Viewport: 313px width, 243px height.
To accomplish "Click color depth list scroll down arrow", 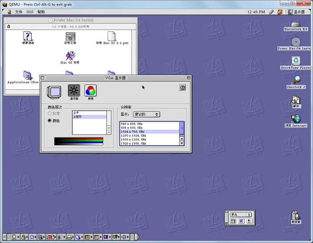I will [x=109, y=132].
